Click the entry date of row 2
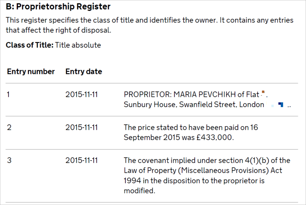 point(81,127)
